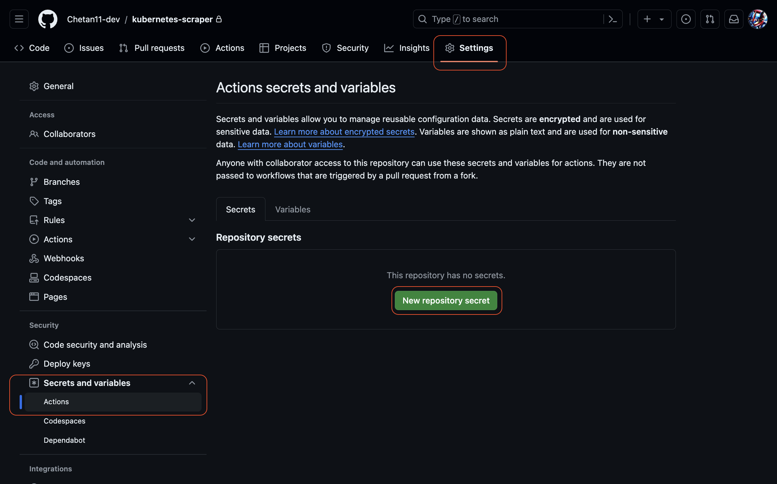
Task: Select Dependabot under Secrets and variables
Action: 64,440
